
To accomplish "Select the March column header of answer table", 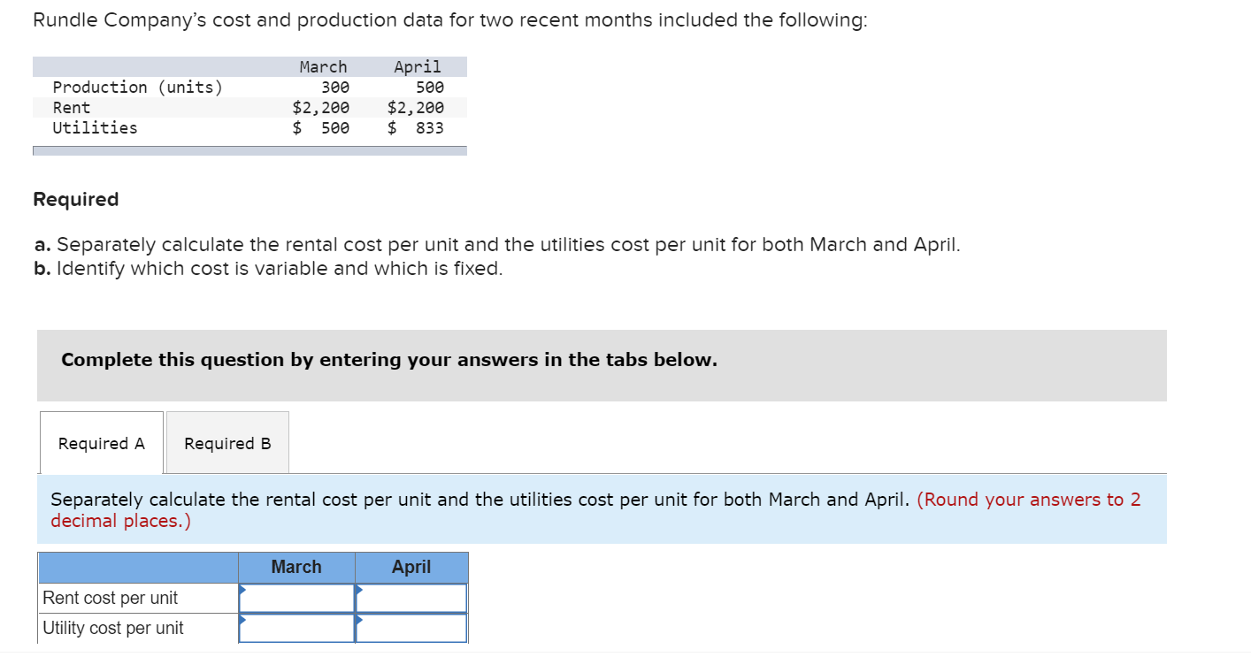I will tap(296, 567).
